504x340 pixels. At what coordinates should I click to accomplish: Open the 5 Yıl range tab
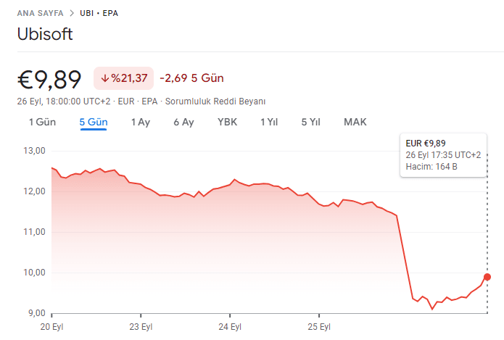(x=310, y=122)
